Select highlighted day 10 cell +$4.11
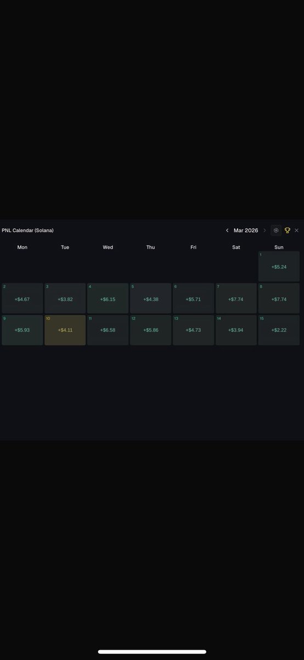 (65, 330)
